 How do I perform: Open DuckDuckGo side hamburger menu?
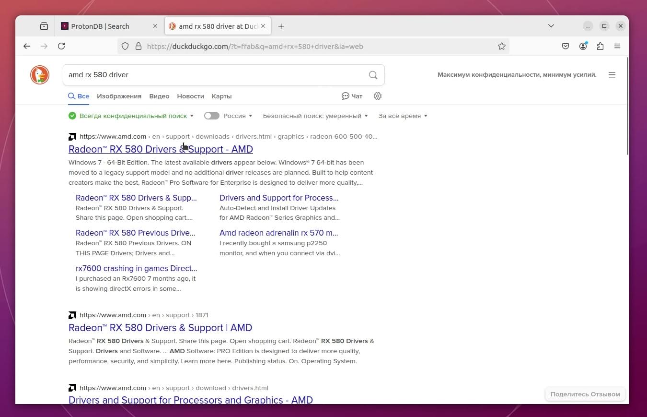[612, 75]
